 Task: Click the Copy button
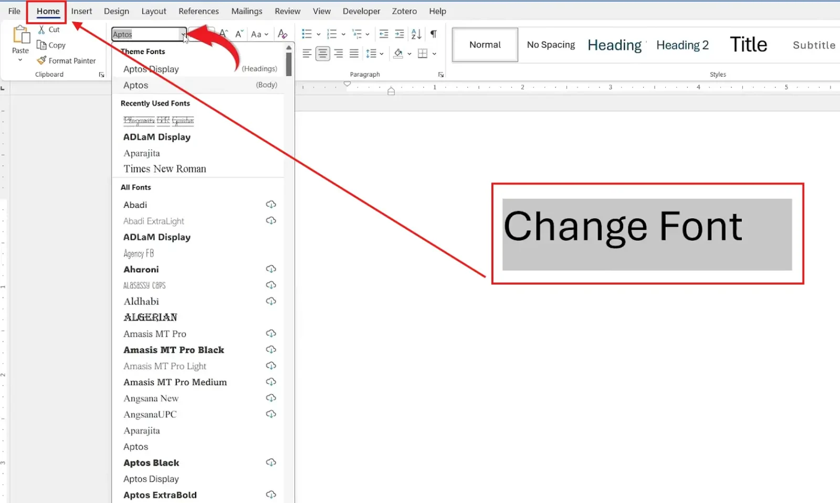(x=51, y=45)
